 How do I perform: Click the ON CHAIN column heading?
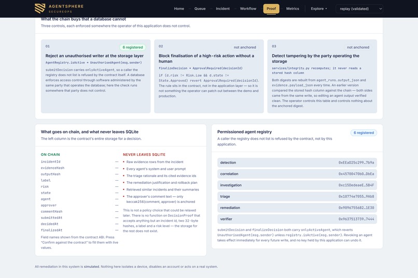[50, 155]
